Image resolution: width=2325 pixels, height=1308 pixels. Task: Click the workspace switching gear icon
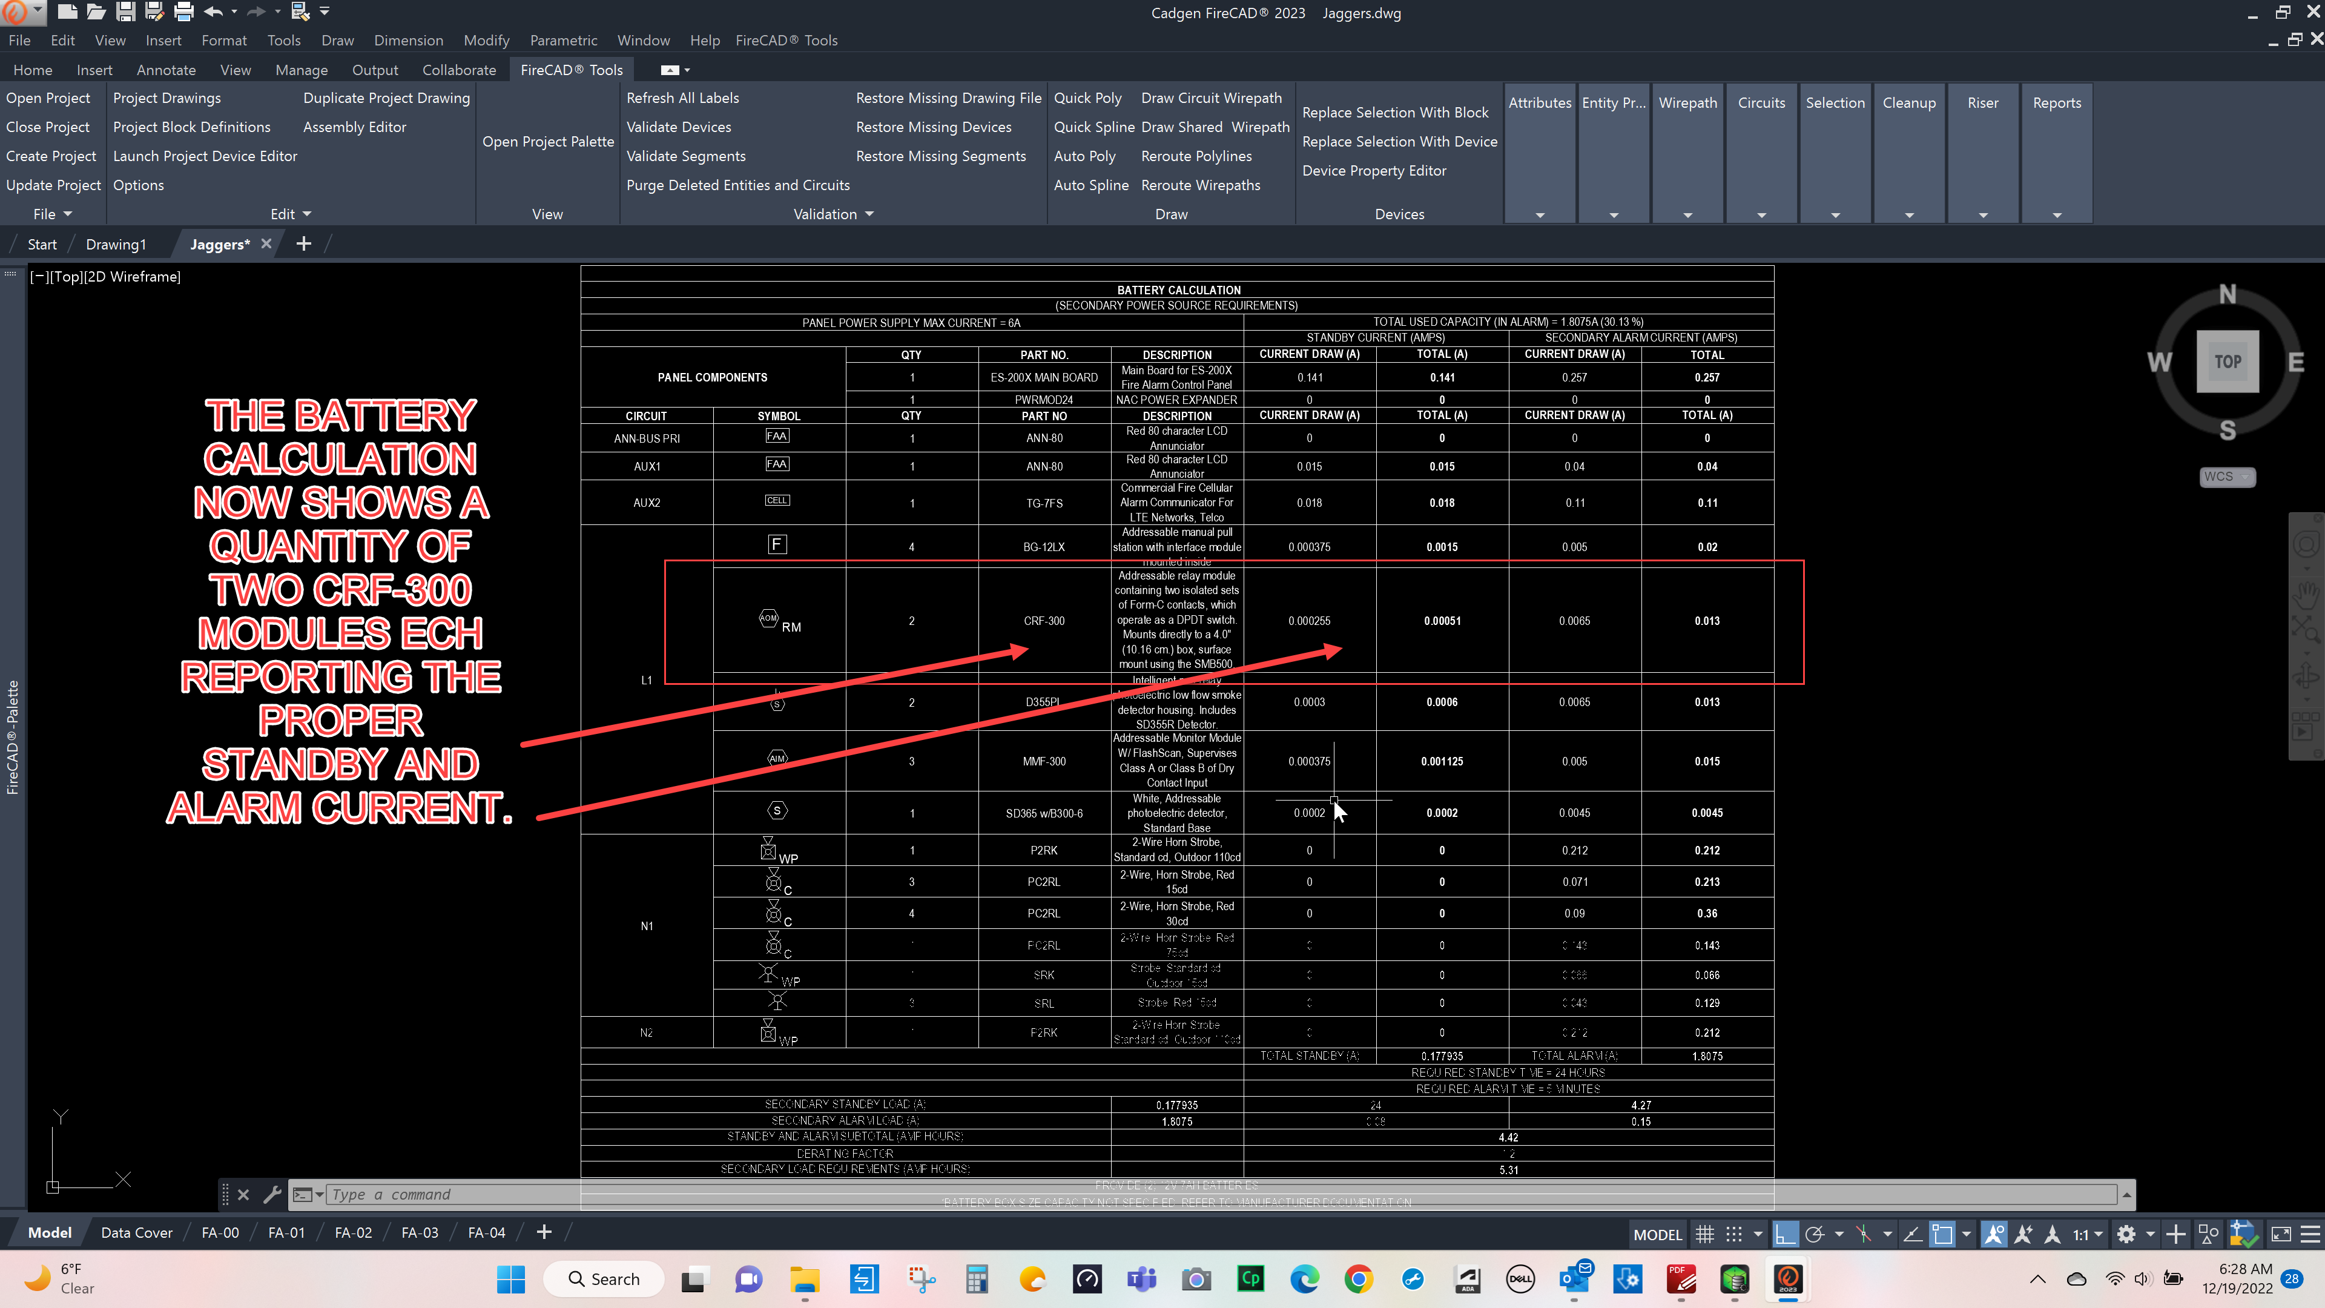tap(2126, 1234)
